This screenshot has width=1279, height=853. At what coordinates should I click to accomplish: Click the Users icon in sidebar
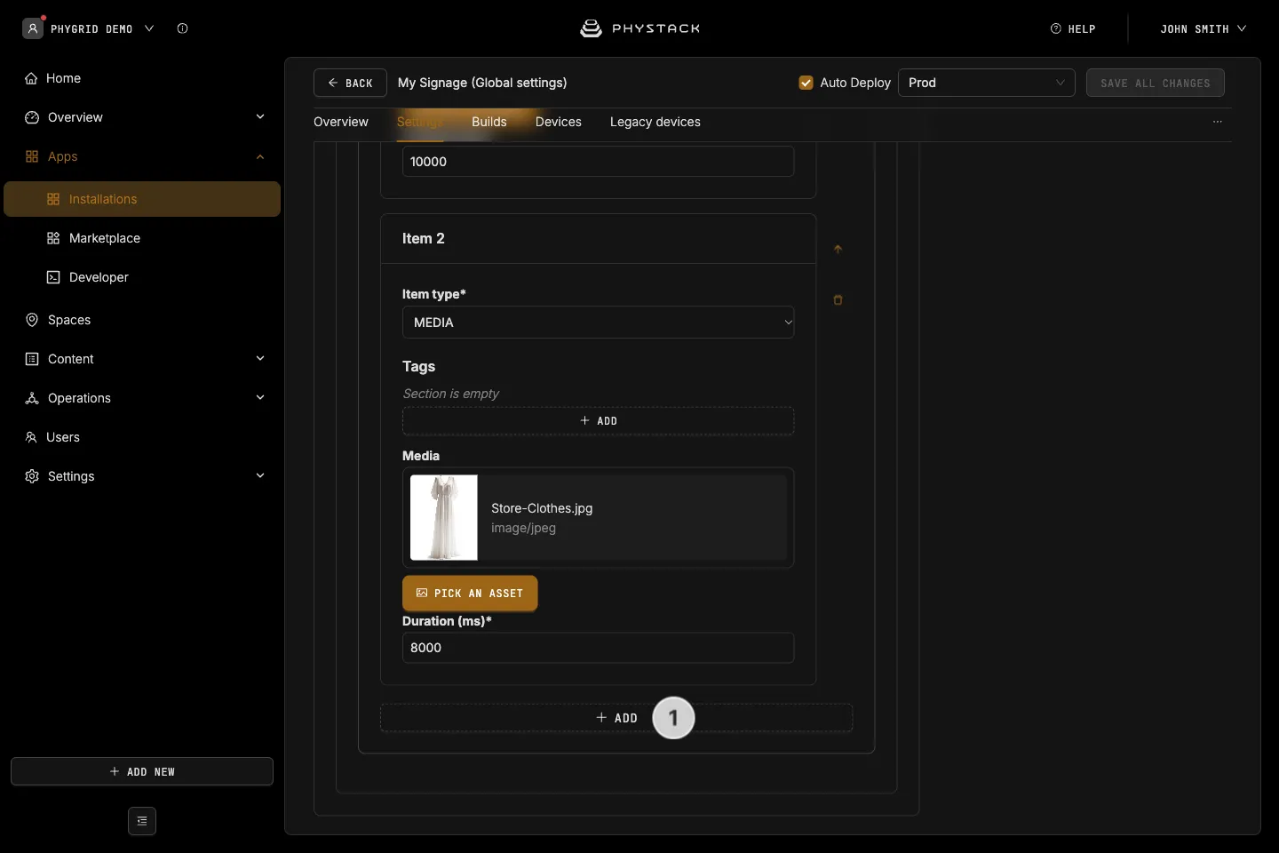31,437
